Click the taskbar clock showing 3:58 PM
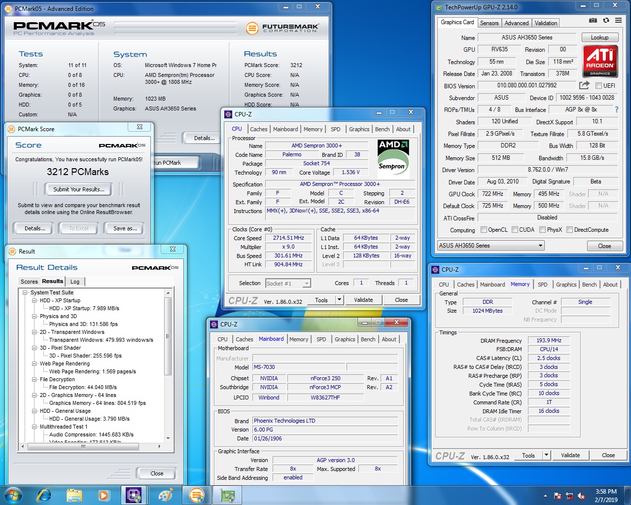631x505 pixels. 606,496
